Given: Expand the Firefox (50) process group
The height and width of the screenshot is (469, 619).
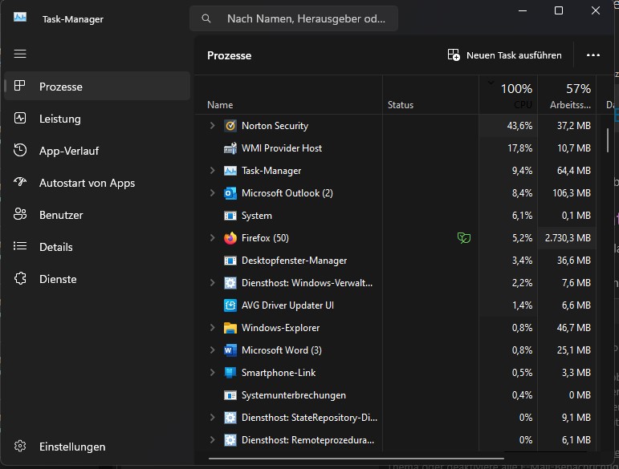Looking at the screenshot, I should point(212,238).
